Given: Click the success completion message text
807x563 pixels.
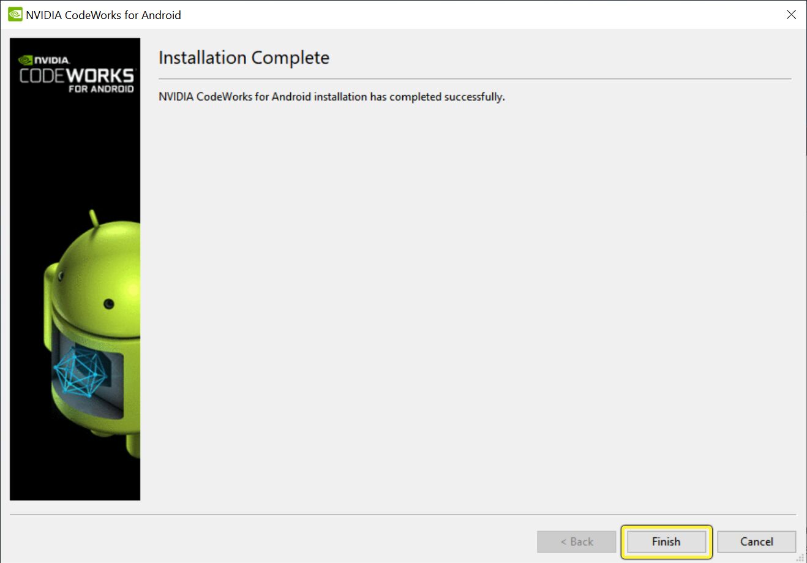Looking at the screenshot, I should (331, 96).
